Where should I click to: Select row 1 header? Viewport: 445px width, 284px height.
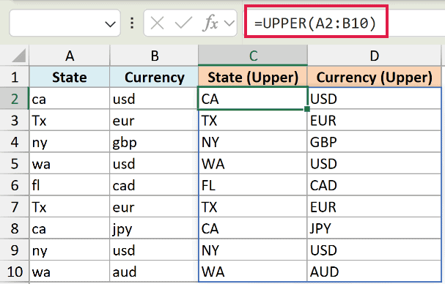pyautogui.click(x=15, y=77)
